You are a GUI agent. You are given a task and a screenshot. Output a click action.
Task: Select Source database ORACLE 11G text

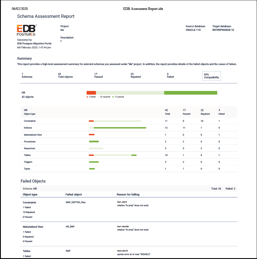[x=193, y=30]
